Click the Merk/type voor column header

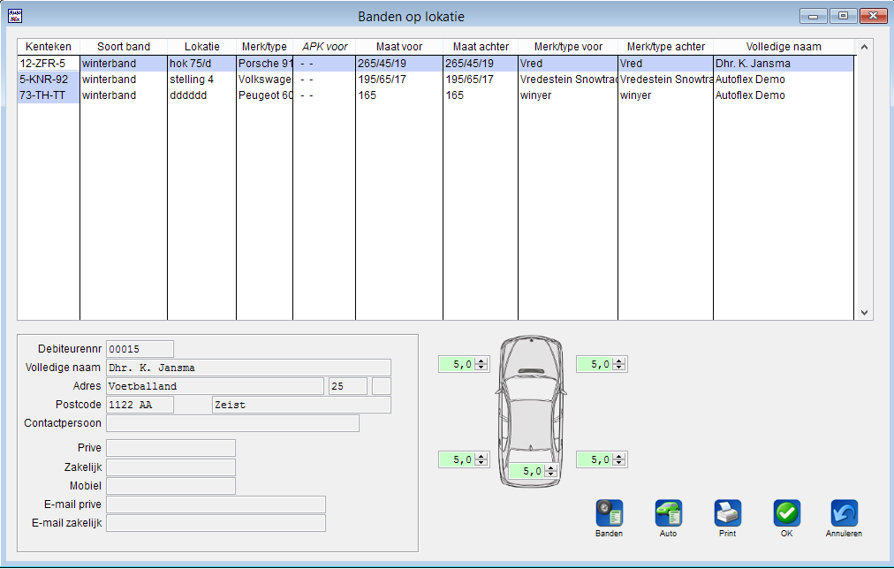(x=568, y=47)
